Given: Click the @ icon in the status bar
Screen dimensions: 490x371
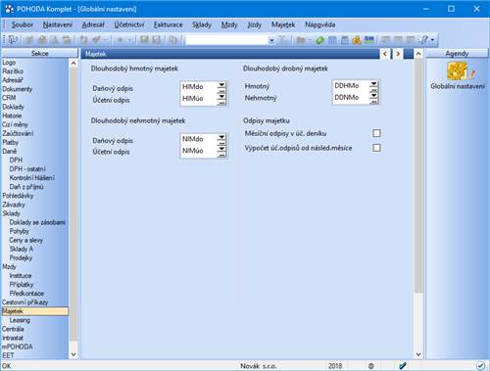Looking at the screenshot, I should [x=371, y=366].
